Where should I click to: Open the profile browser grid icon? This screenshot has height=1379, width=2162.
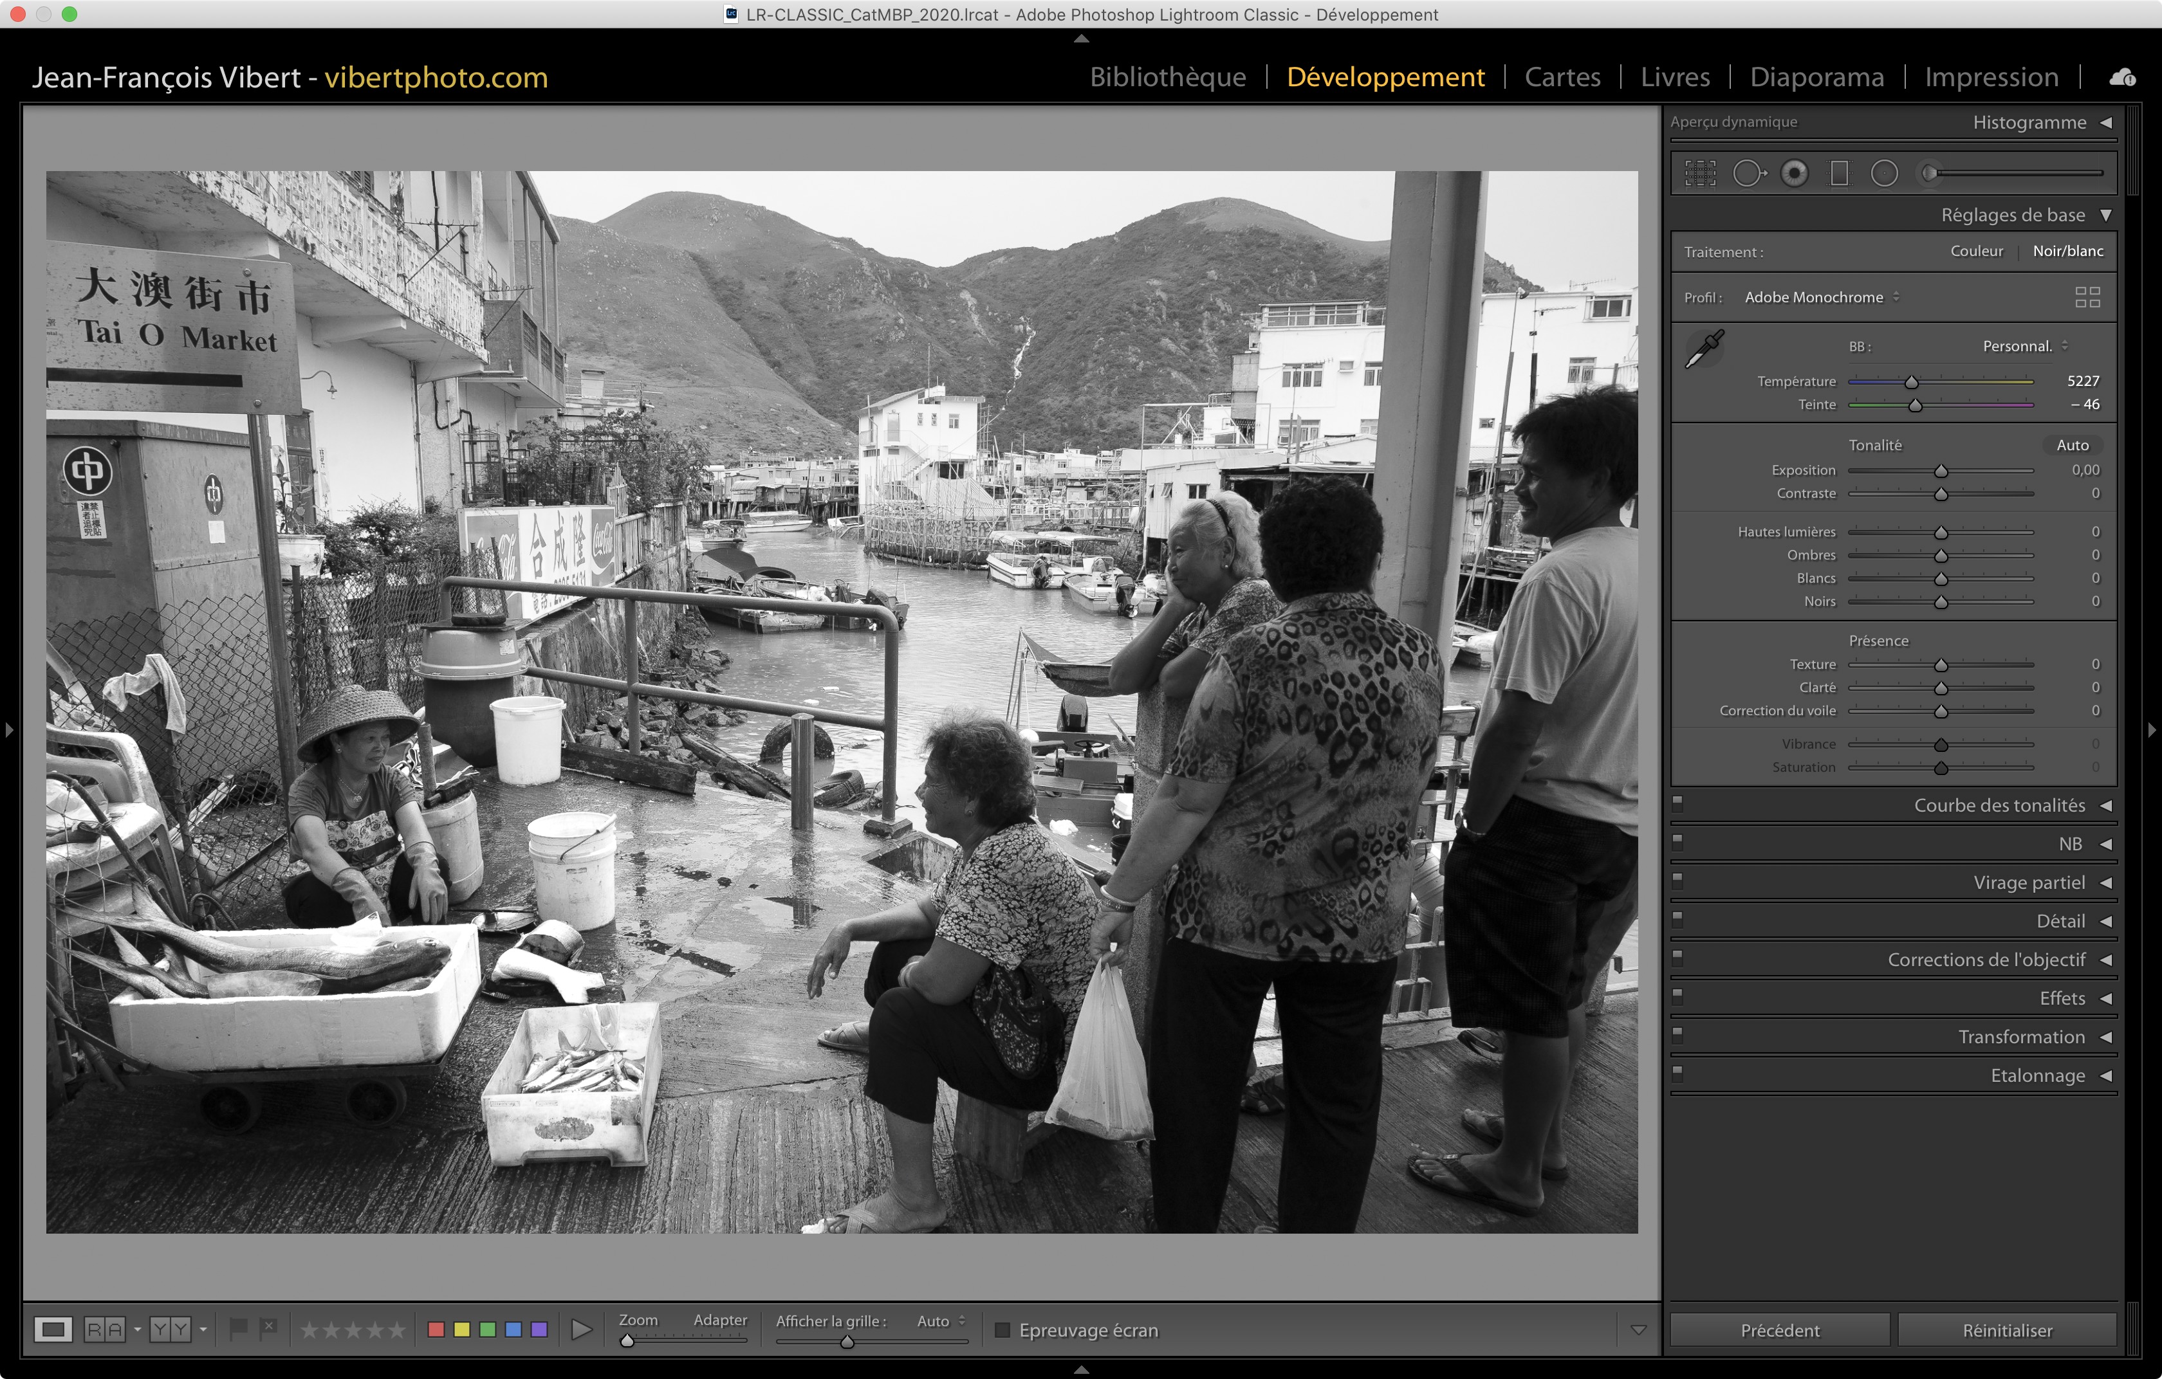coord(2087,297)
